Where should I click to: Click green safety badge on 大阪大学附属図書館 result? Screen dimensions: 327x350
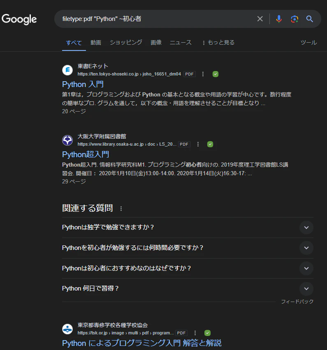[210, 144]
